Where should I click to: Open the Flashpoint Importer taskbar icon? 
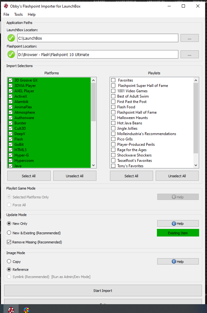[x=11, y=310]
